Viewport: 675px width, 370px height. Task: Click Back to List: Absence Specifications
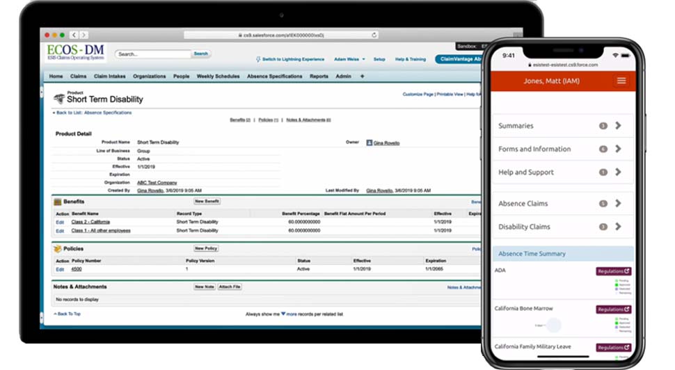94,113
